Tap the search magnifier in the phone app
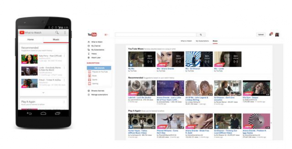Image resolution: width=292 pixels, height=149 pixels. click(57, 33)
